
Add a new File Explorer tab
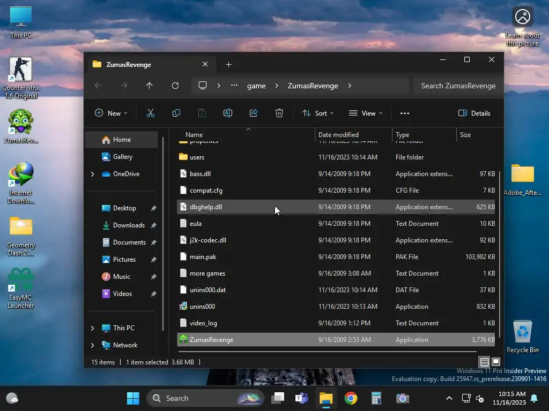coord(228,64)
